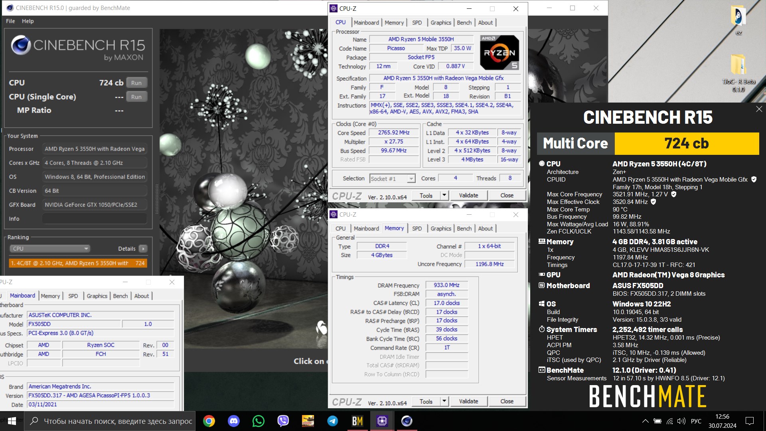Viewport: 766px width, 431px height.
Task: Switch to Memory tab in top CPU-Z window
Action: point(394,23)
